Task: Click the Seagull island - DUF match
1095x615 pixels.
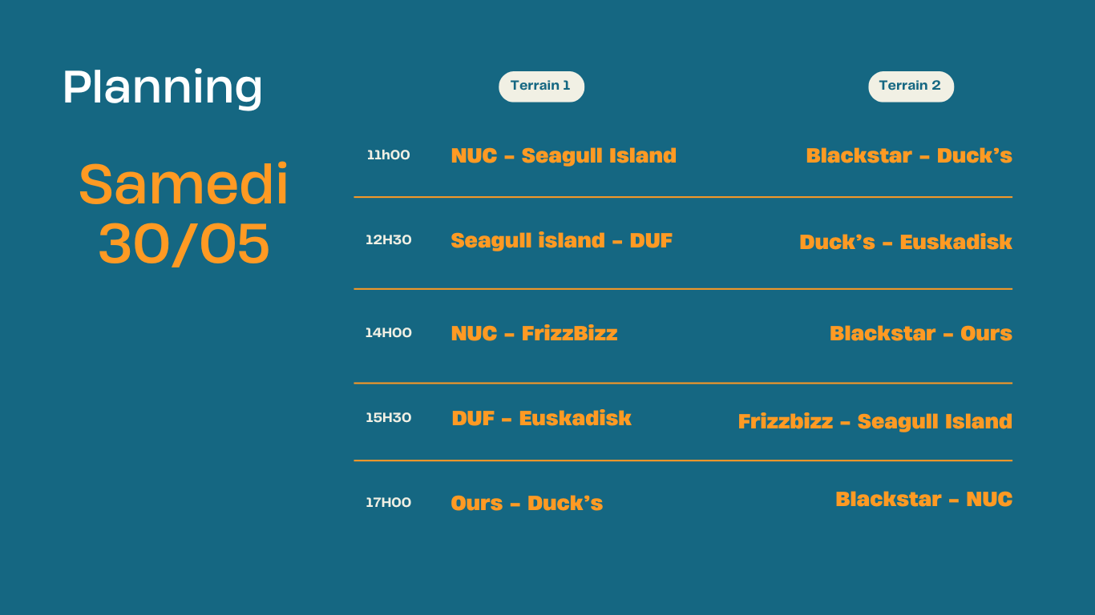Action: point(561,241)
